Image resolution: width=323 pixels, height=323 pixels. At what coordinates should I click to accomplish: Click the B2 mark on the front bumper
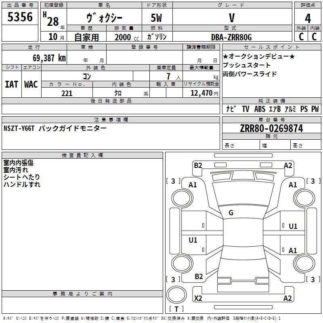198,165
